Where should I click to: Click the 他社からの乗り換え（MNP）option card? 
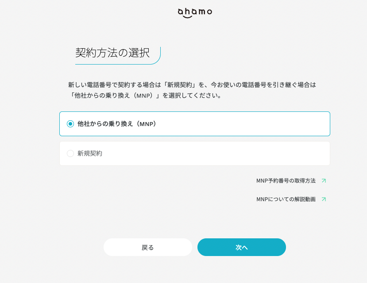pyautogui.click(x=195, y=124)
